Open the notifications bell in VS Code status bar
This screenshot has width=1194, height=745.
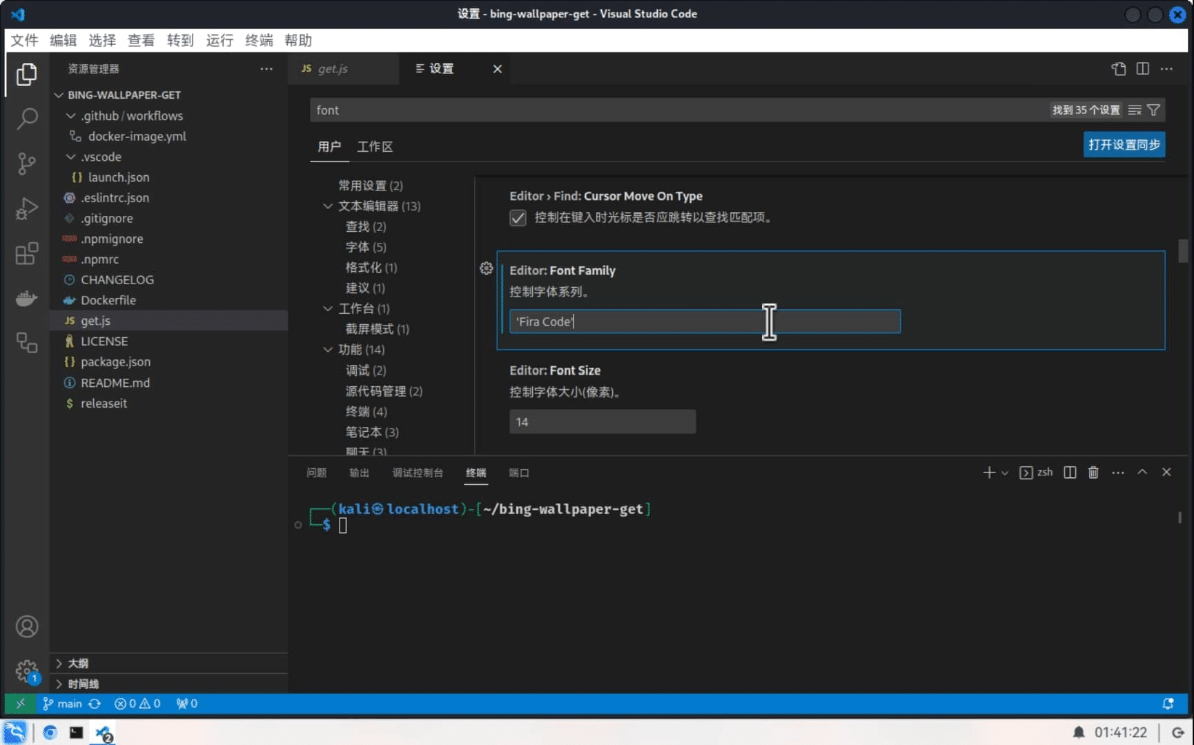point(1168,703)
